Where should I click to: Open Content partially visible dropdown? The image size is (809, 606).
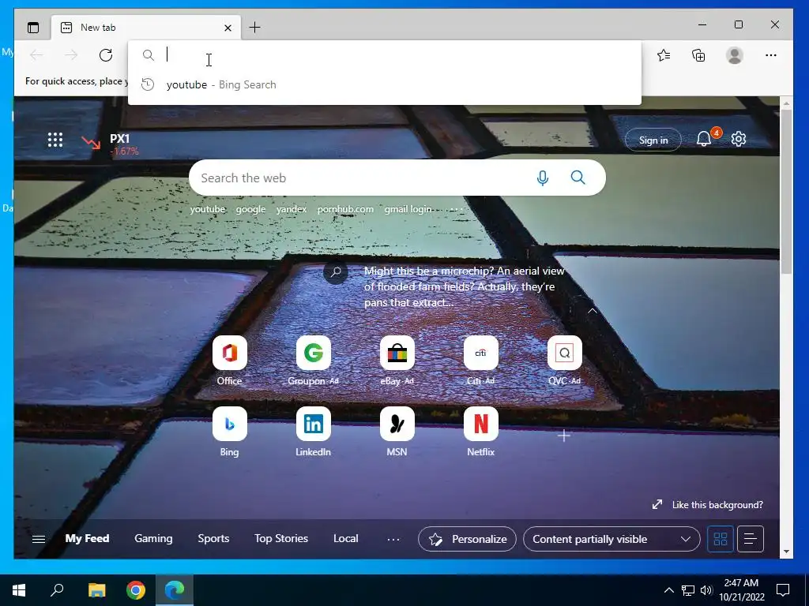(611, 539)
